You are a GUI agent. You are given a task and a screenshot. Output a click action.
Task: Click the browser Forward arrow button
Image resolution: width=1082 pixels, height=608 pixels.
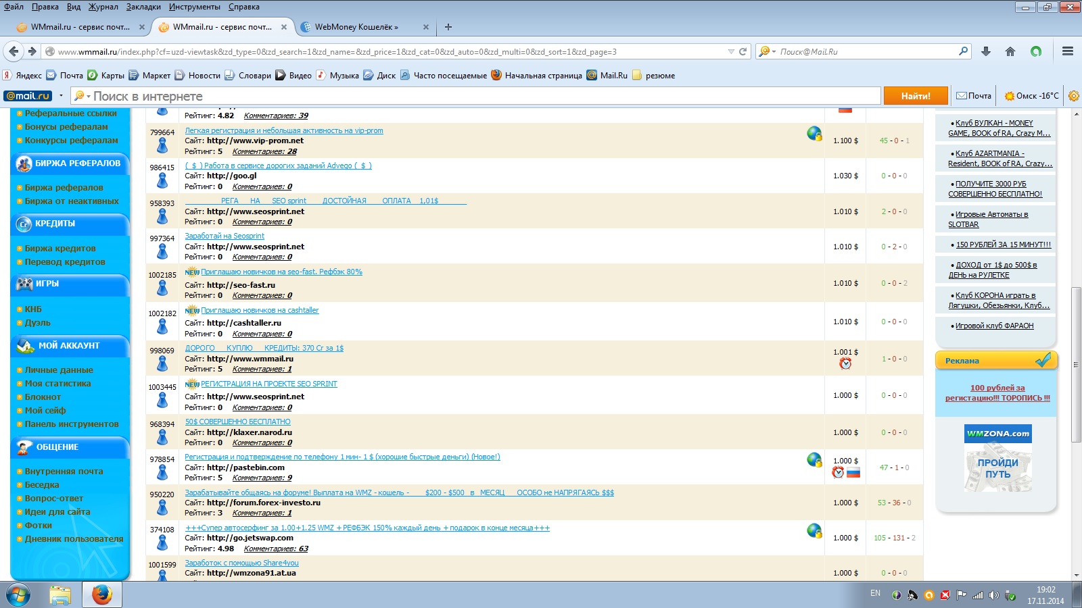32,51
